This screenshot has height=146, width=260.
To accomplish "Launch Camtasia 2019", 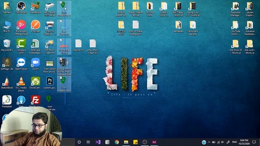I will (x=21, y=47).
